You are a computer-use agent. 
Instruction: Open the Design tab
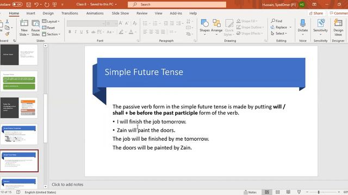click(48, 13)
